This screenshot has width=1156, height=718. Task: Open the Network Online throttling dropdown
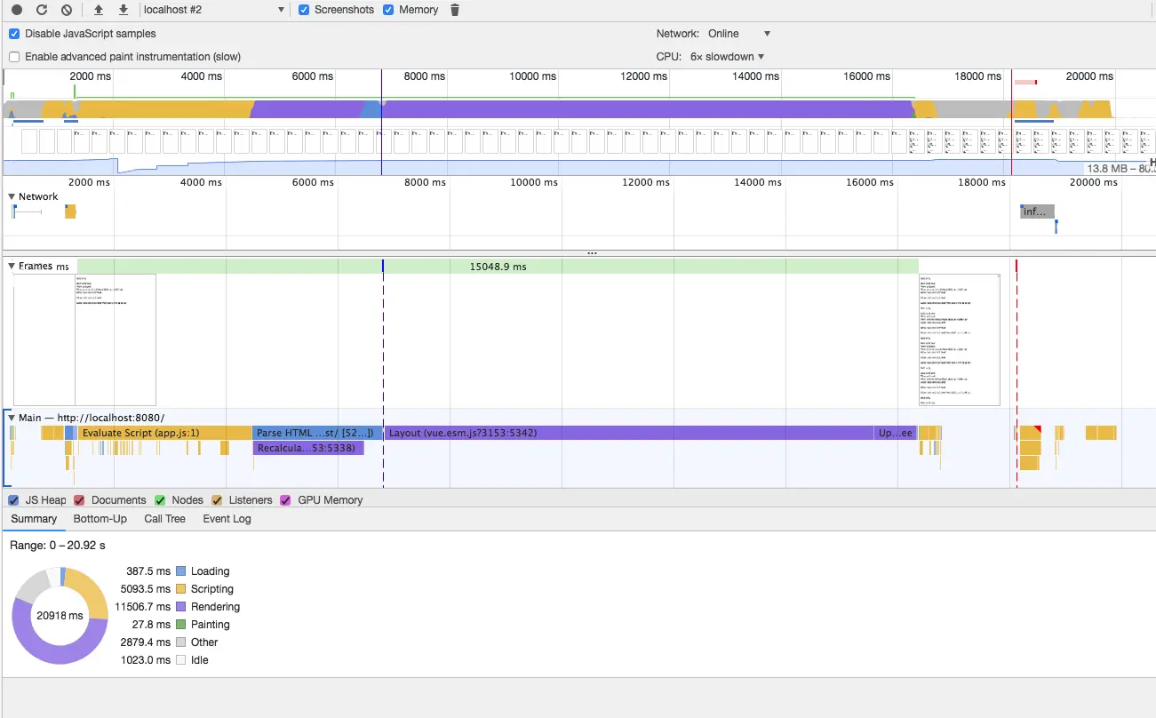click(x=738, y=34)
